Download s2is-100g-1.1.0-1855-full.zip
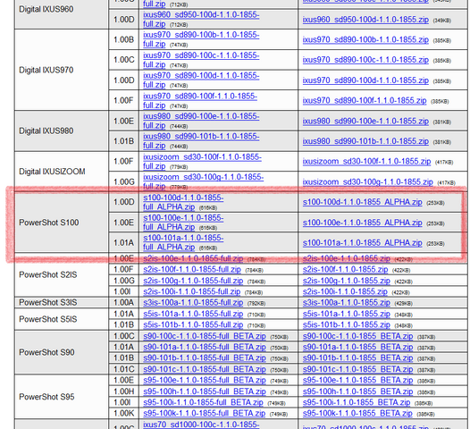This screenshot has height=429, width=470. coord(193,281)
